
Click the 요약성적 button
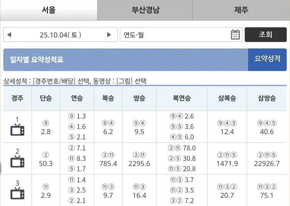tap(267, 60)
